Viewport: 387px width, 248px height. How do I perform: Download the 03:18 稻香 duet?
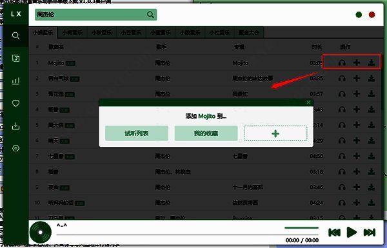click(372, 171)
